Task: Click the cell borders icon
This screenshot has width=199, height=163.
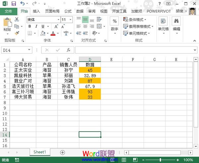Action: 30,33
